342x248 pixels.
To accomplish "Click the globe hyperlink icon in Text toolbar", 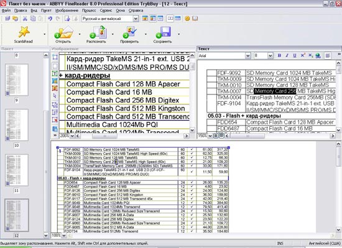I will coord(318,56).
